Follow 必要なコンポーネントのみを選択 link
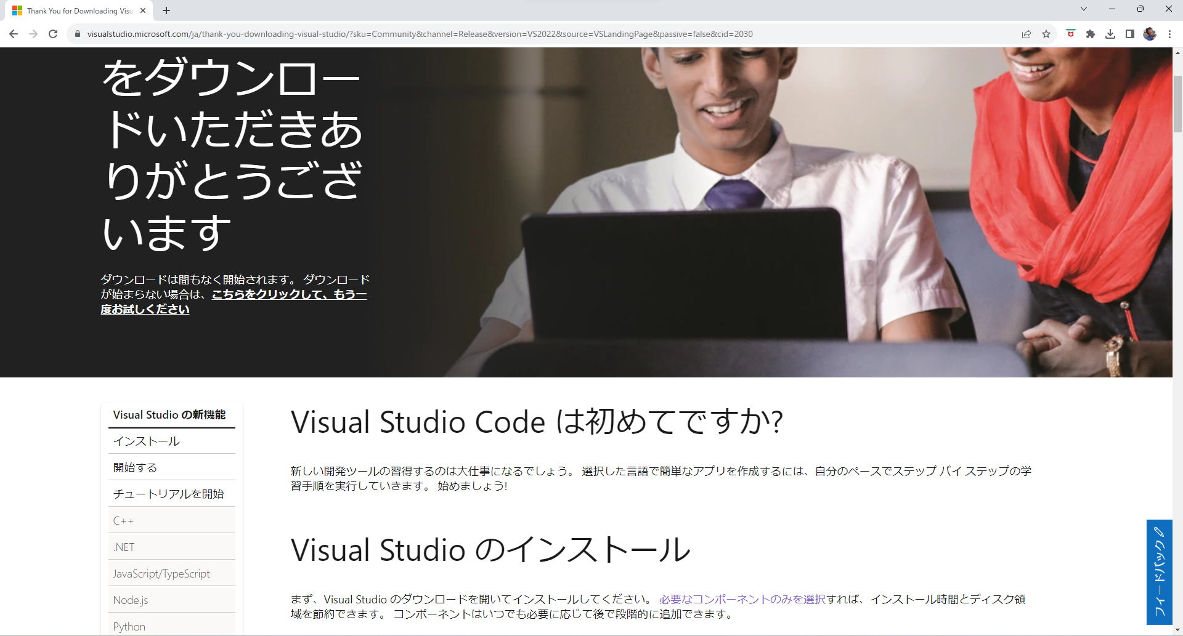This screenshot has height=636, width=1183. point(742,599)
